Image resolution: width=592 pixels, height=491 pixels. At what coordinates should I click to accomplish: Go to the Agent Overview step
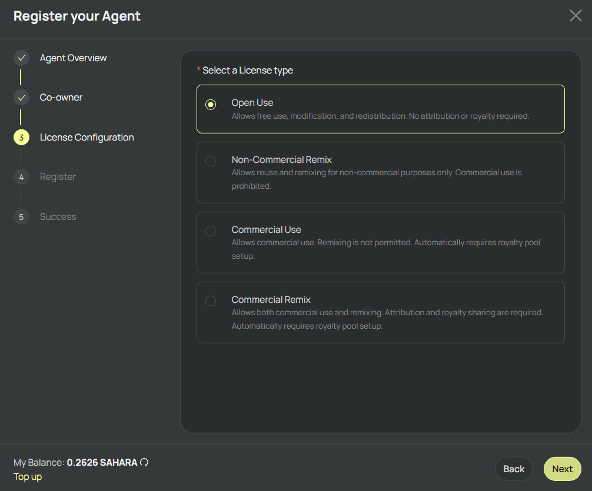coord(73,58)
